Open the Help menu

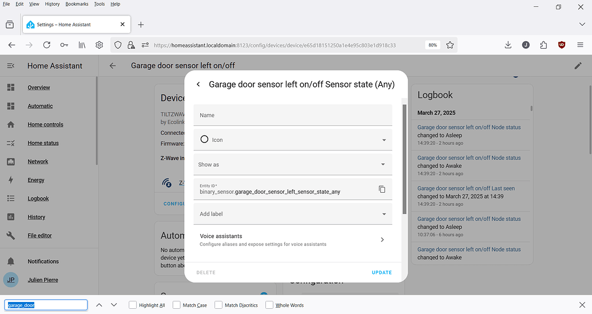115,4
